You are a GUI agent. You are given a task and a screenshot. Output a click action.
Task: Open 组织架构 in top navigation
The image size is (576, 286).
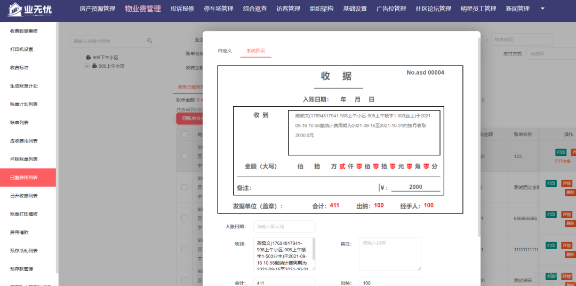[322, 9]
